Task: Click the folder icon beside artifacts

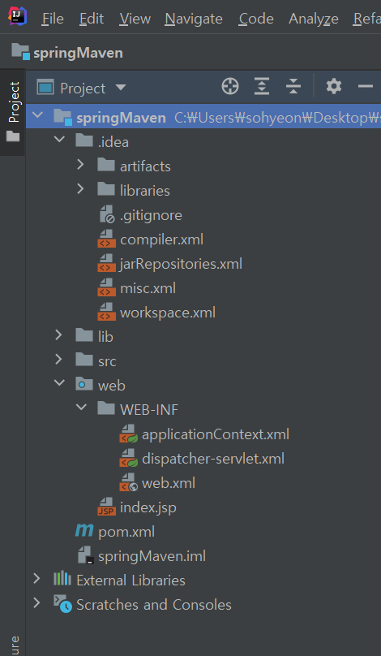Action: point(106,165)
